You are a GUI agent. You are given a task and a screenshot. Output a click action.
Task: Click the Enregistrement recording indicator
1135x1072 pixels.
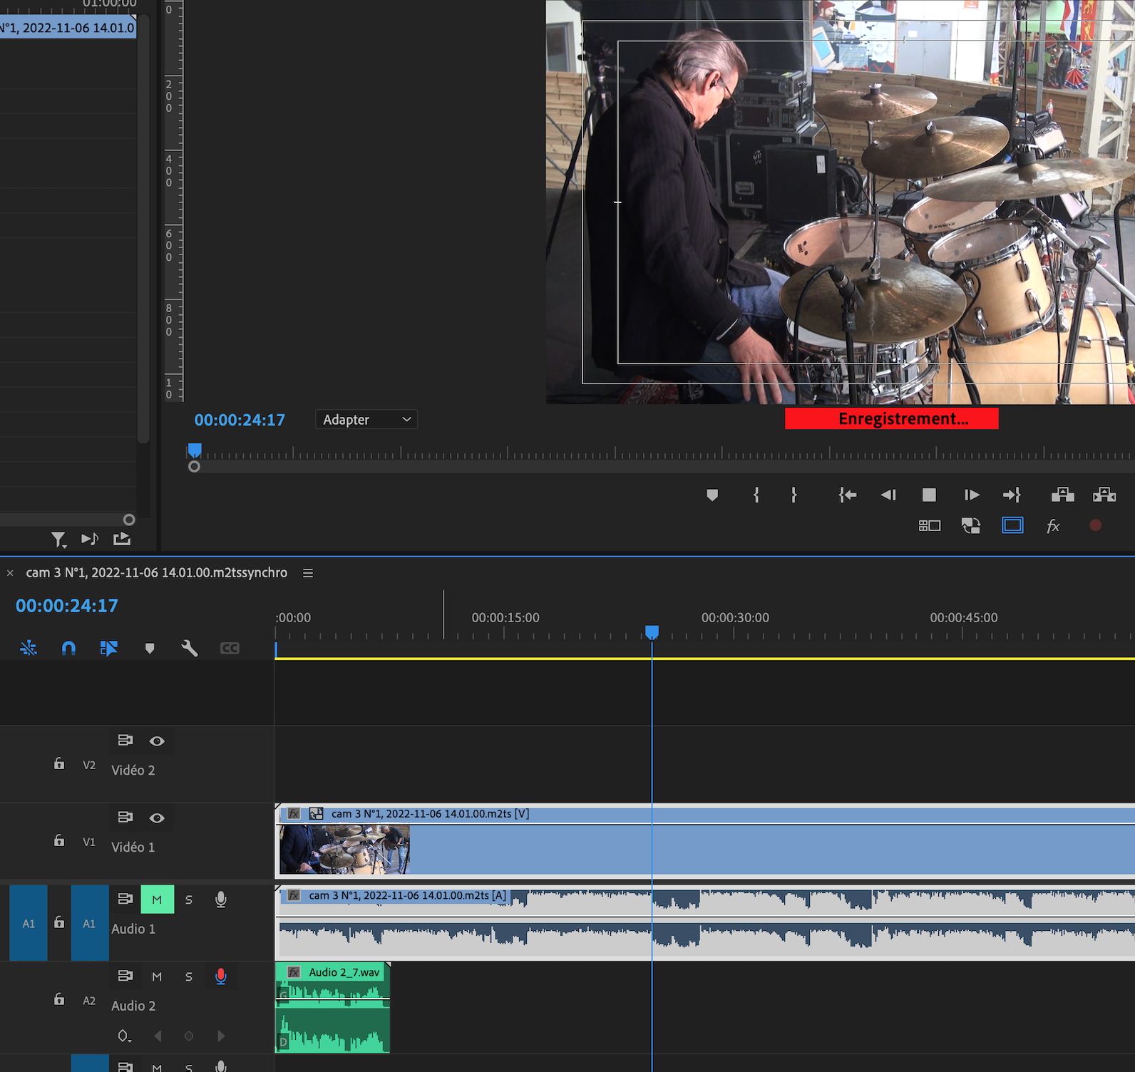click(x=891, y=418)
